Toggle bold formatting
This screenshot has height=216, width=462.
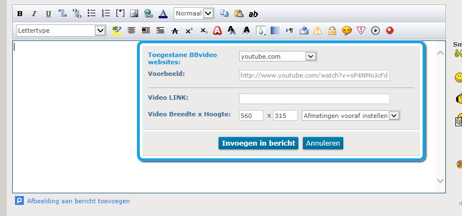[20, 13]
